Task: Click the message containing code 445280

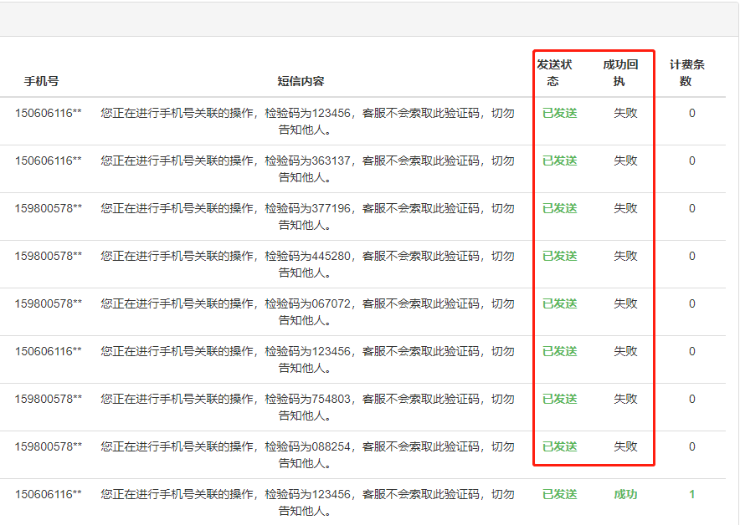Action: coord(307,264)
